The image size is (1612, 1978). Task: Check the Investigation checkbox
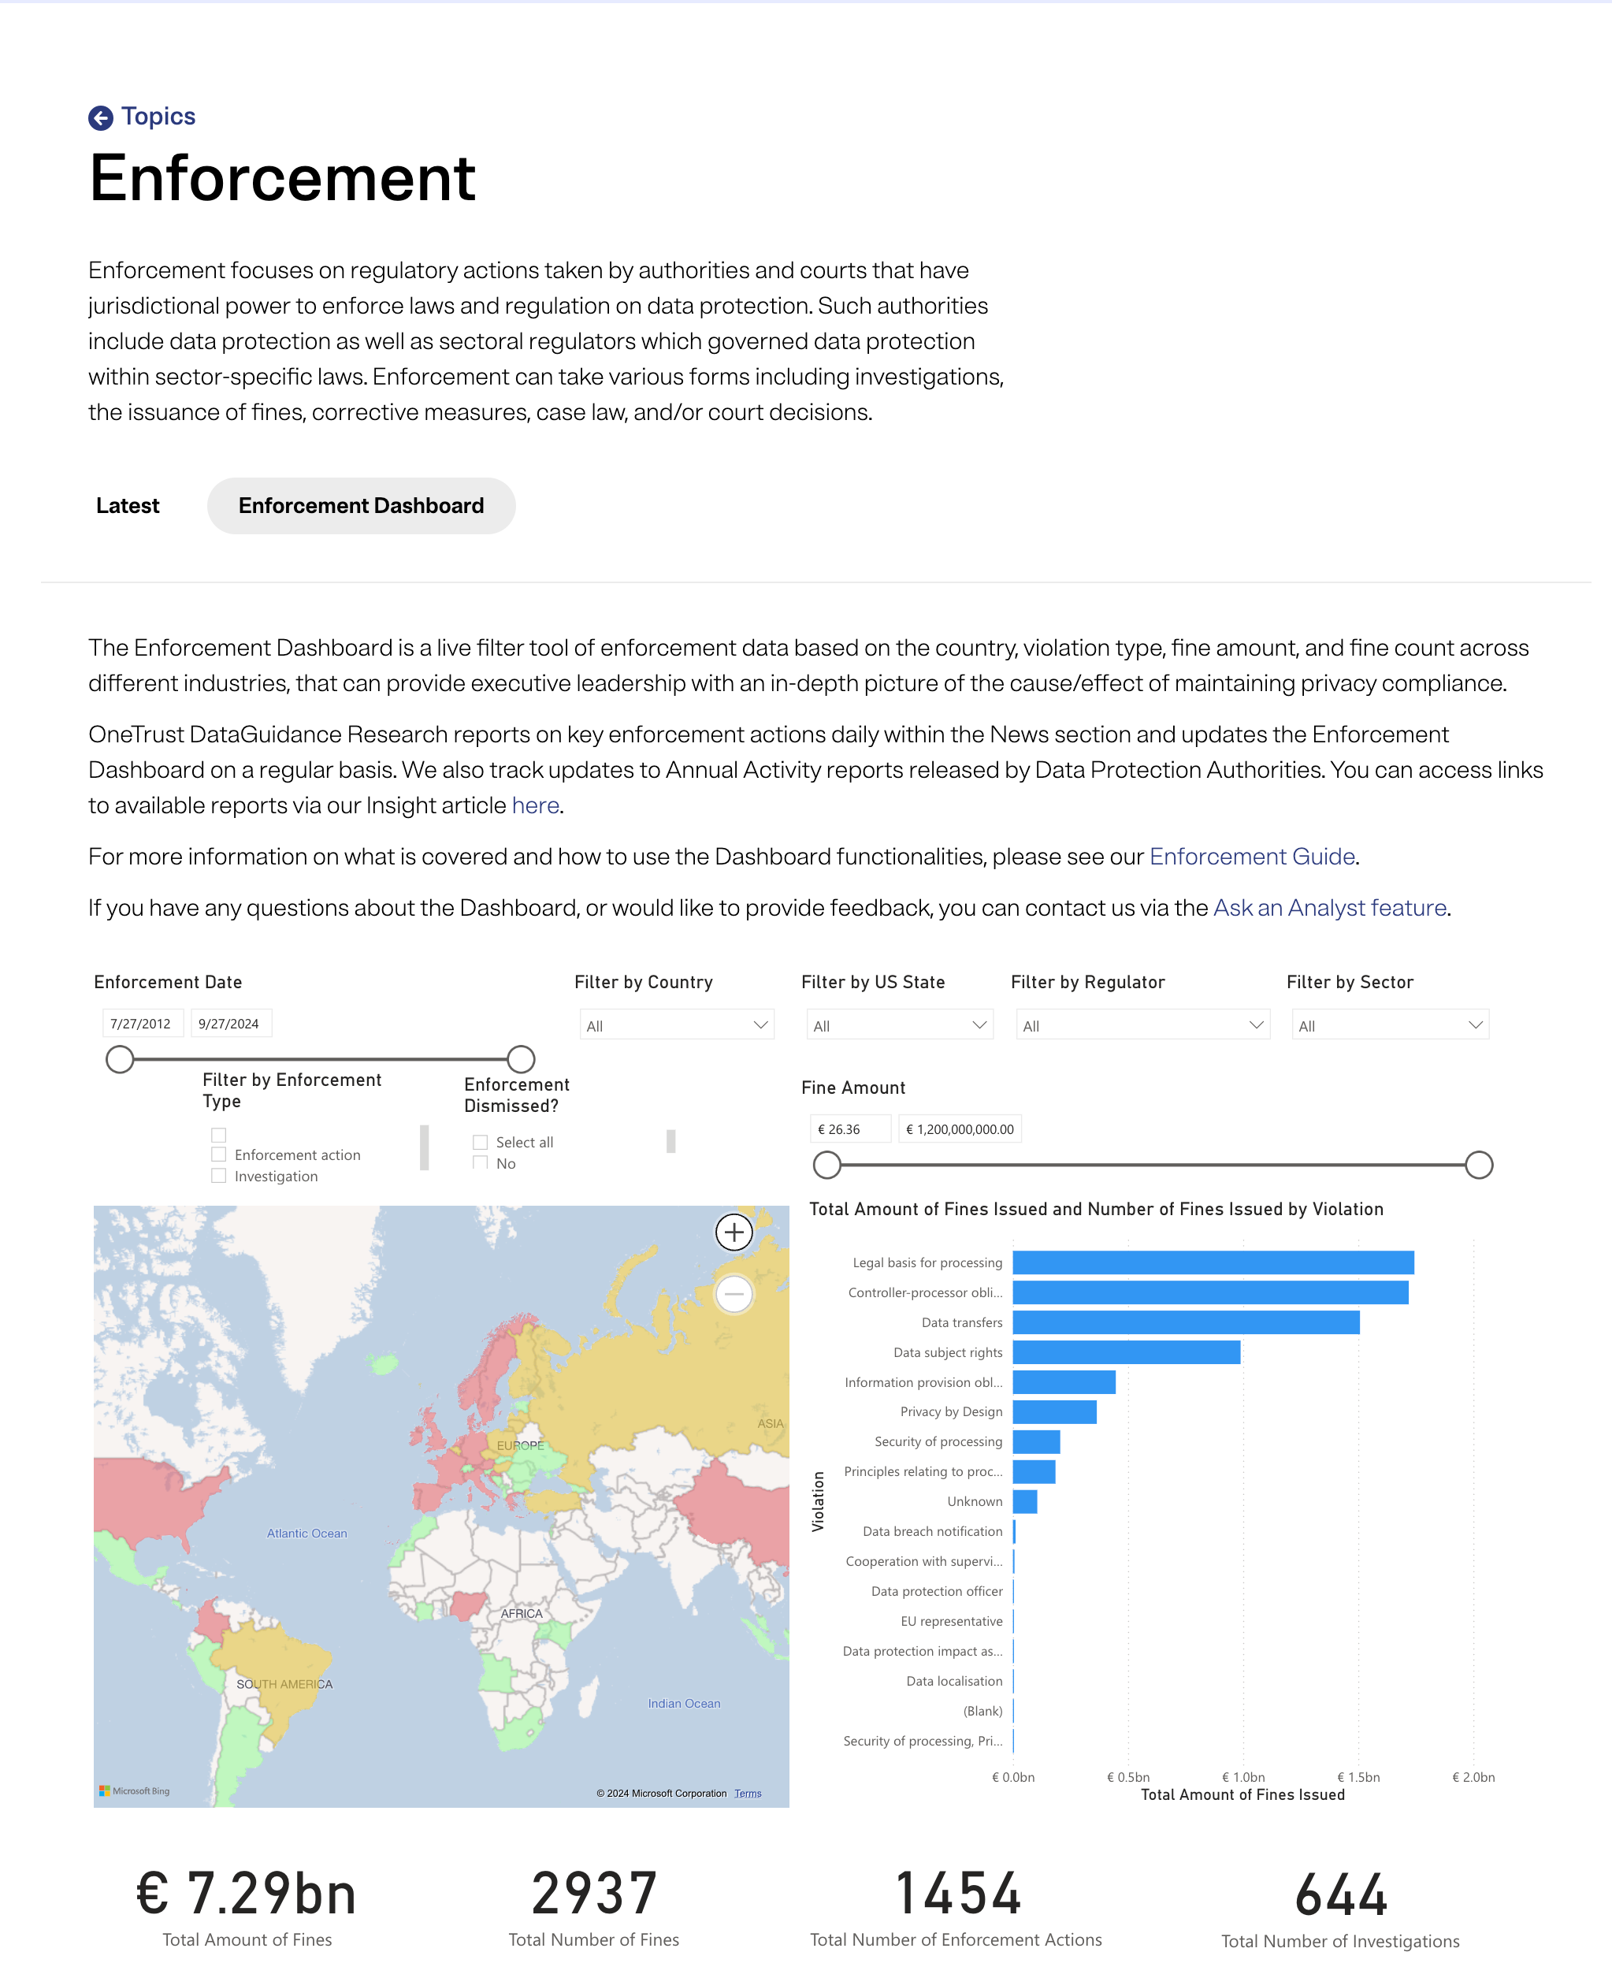(x=219, y=1176)
